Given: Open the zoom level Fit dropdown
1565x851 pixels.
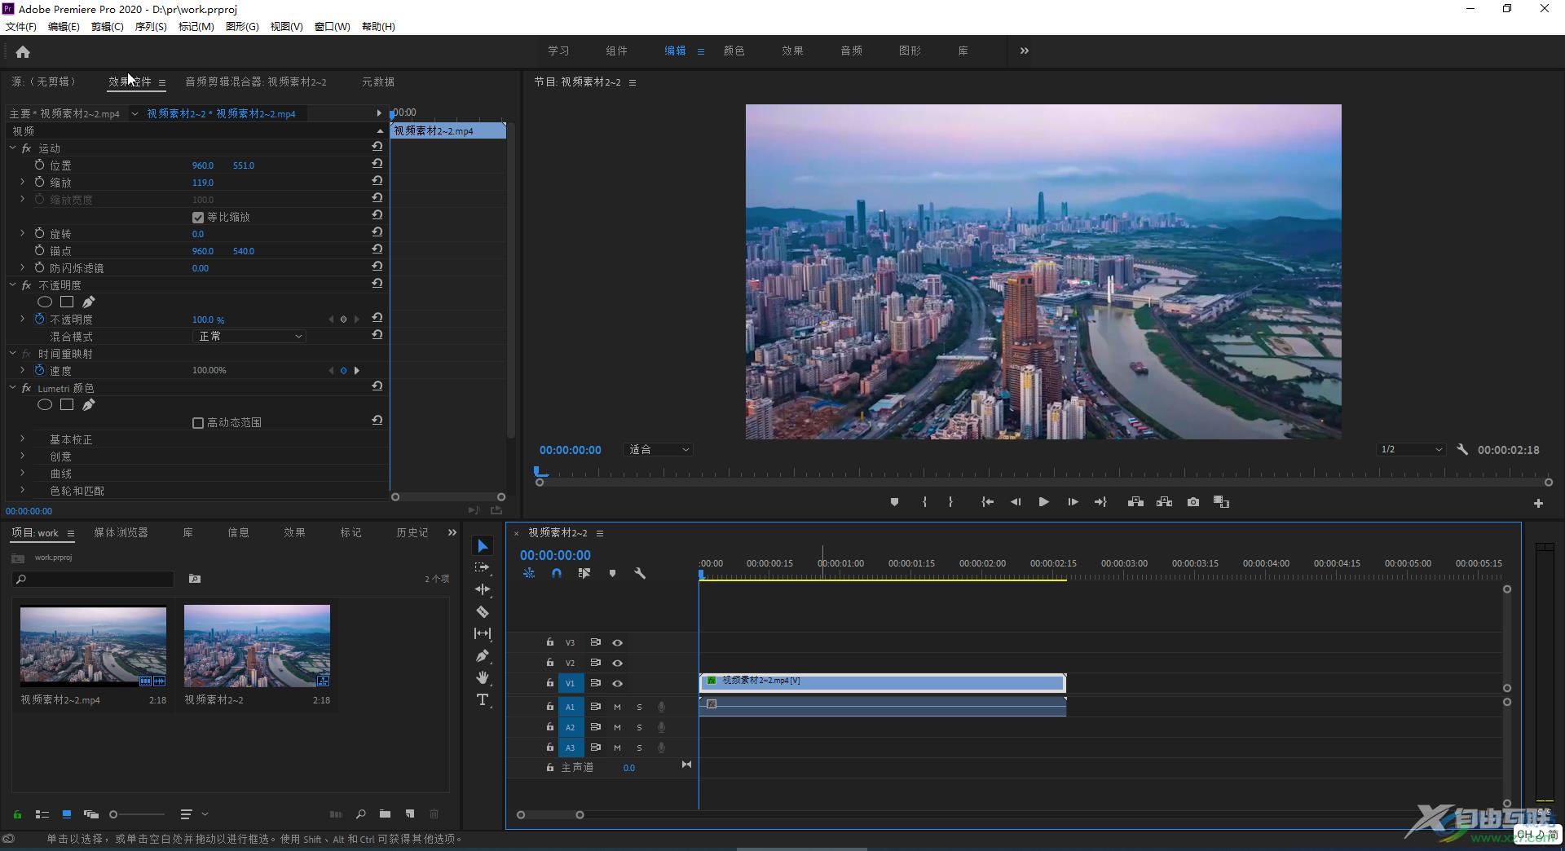Looking at the screenshot, I should [658, 449].
